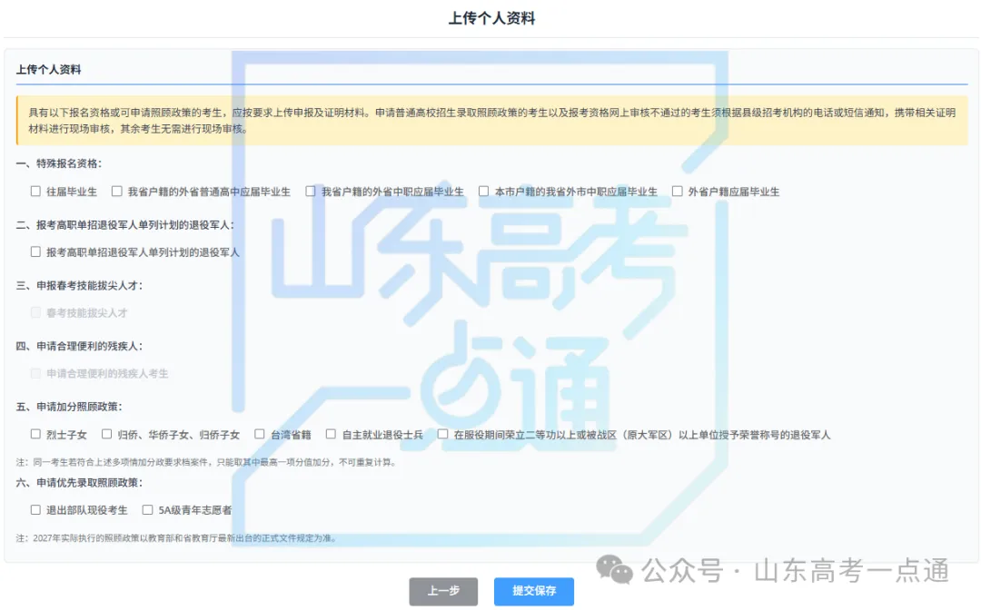The height and width of the screenshot is (610, 981).
Task: Click the yellow notice text about 申报及证明材料
Action: [x=492, y=121]
